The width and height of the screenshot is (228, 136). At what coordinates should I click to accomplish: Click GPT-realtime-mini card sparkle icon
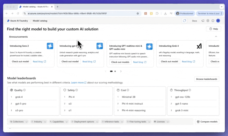[x=149, y=46]
